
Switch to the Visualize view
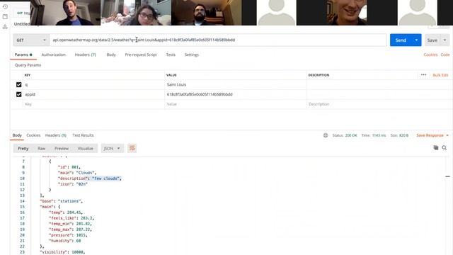click(85, 148)
